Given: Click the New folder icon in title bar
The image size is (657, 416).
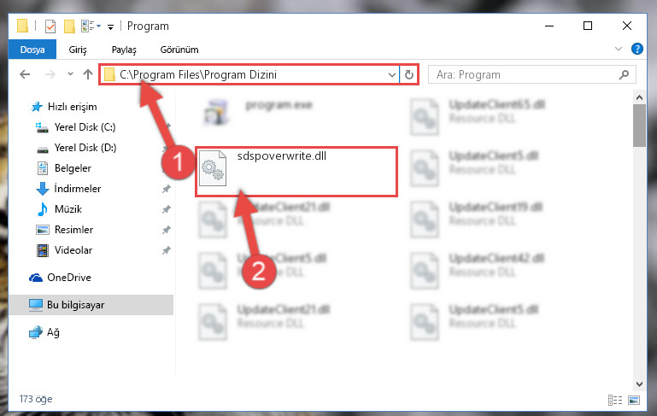Looking at the screenshot, I should click(69, 26).
